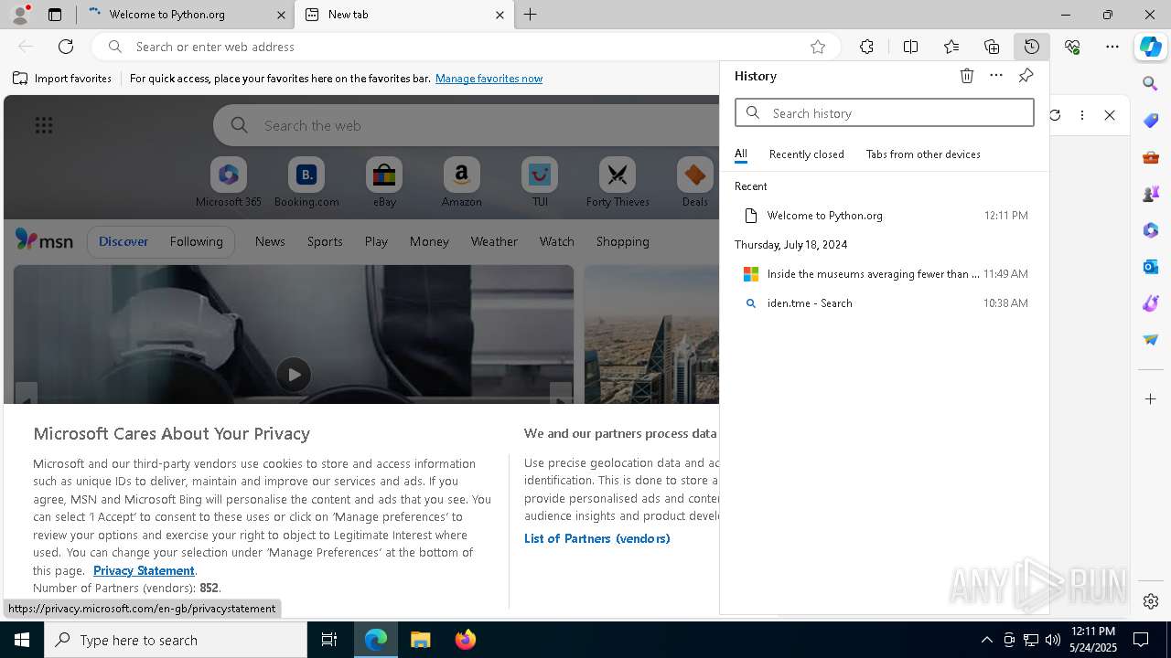
Task: Click the Search the web box
Action: point(467,125)
